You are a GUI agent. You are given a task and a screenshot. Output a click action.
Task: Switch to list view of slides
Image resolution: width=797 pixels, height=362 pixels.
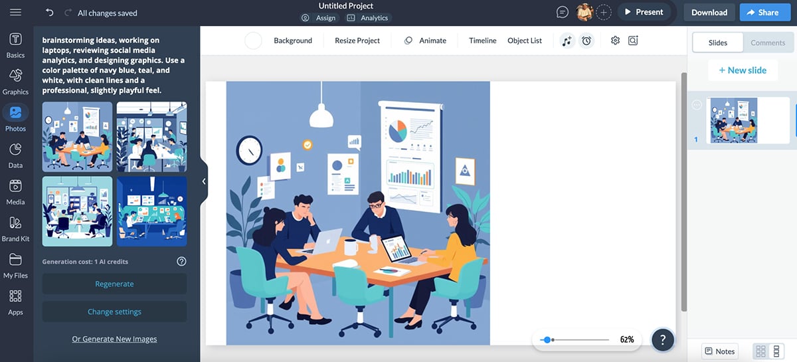pyautogui.click(x=776, y=351)
